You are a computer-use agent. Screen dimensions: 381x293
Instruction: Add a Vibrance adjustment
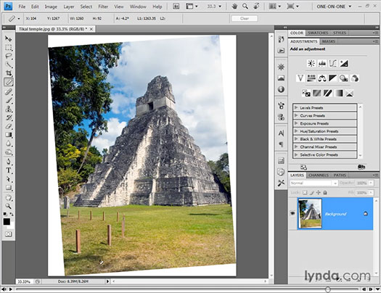click(300, 78)
